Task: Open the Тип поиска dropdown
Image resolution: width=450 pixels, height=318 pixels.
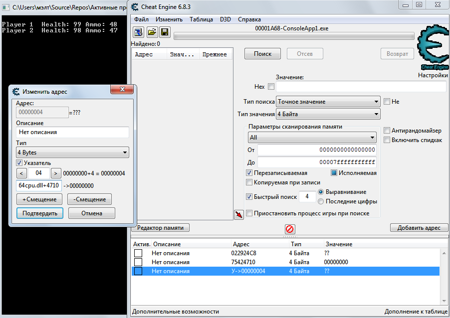Action: (328, 102)
